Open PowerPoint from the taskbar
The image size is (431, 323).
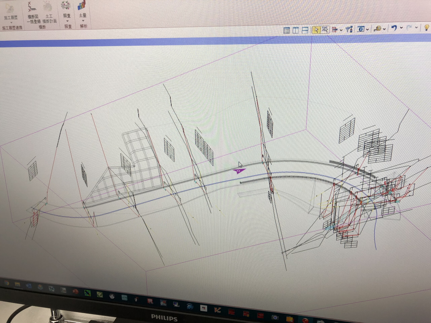click(75, 291)
